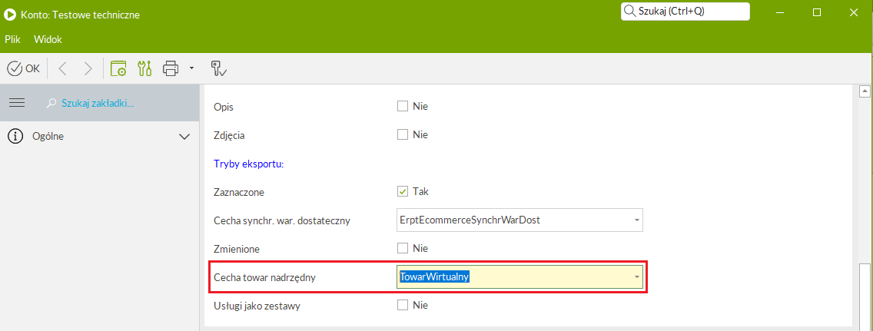
Task: Click the Ogólne info icon
Action: coord(15,136)
